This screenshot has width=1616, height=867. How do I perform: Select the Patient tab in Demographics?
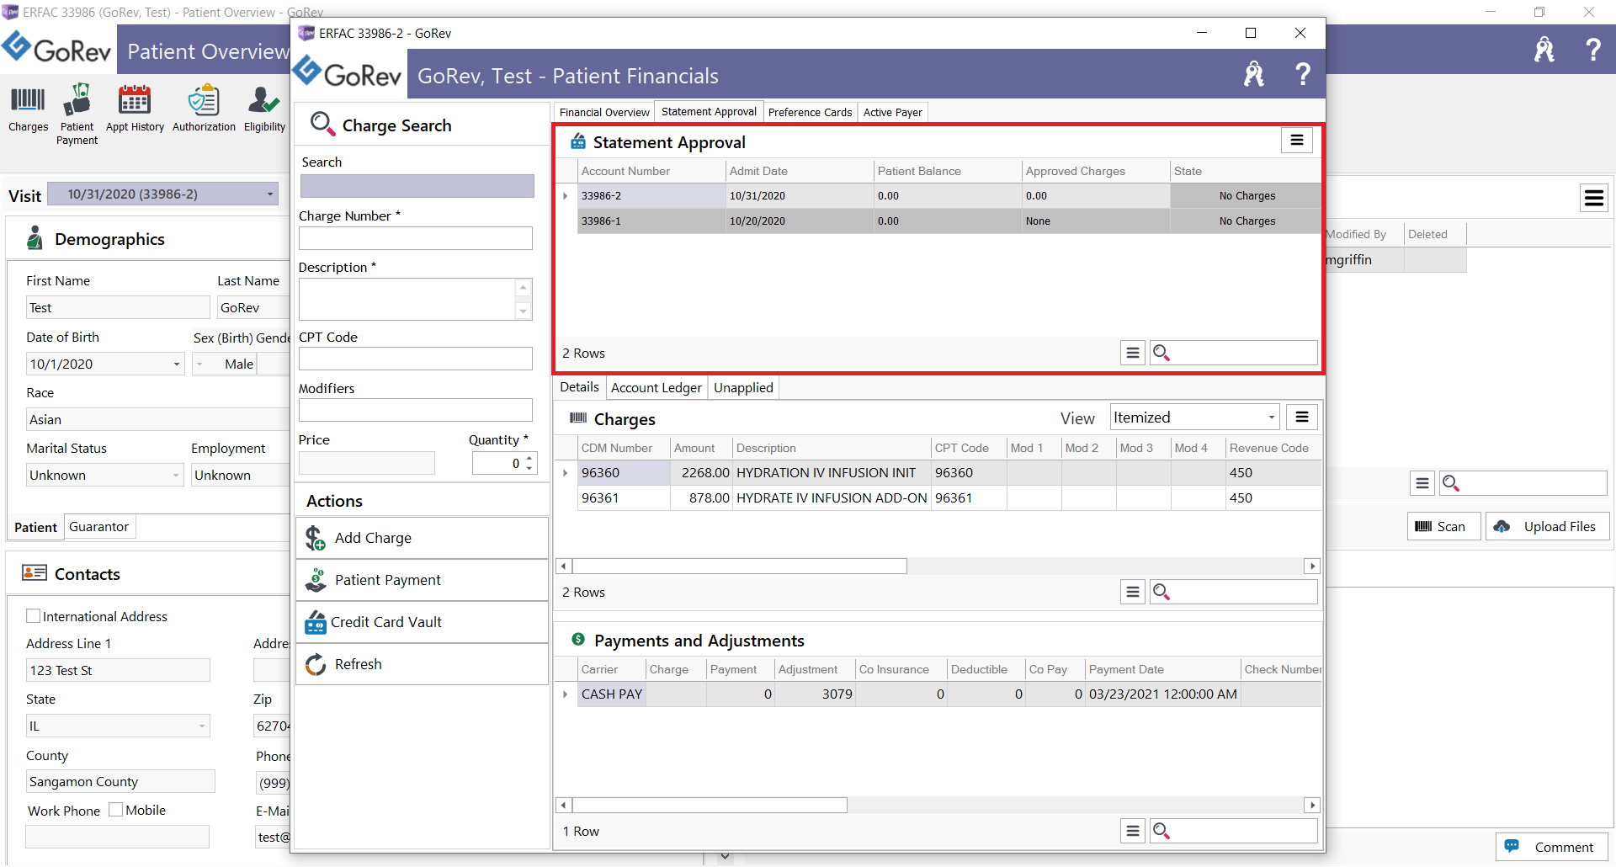(35, 527)
